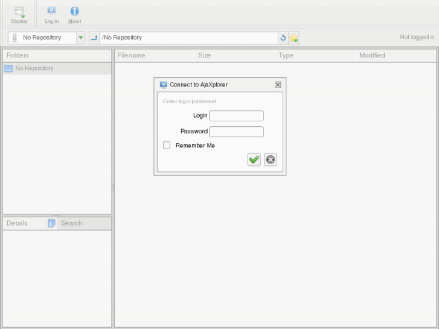Switch to the Search tab

[x=71, y=223]
